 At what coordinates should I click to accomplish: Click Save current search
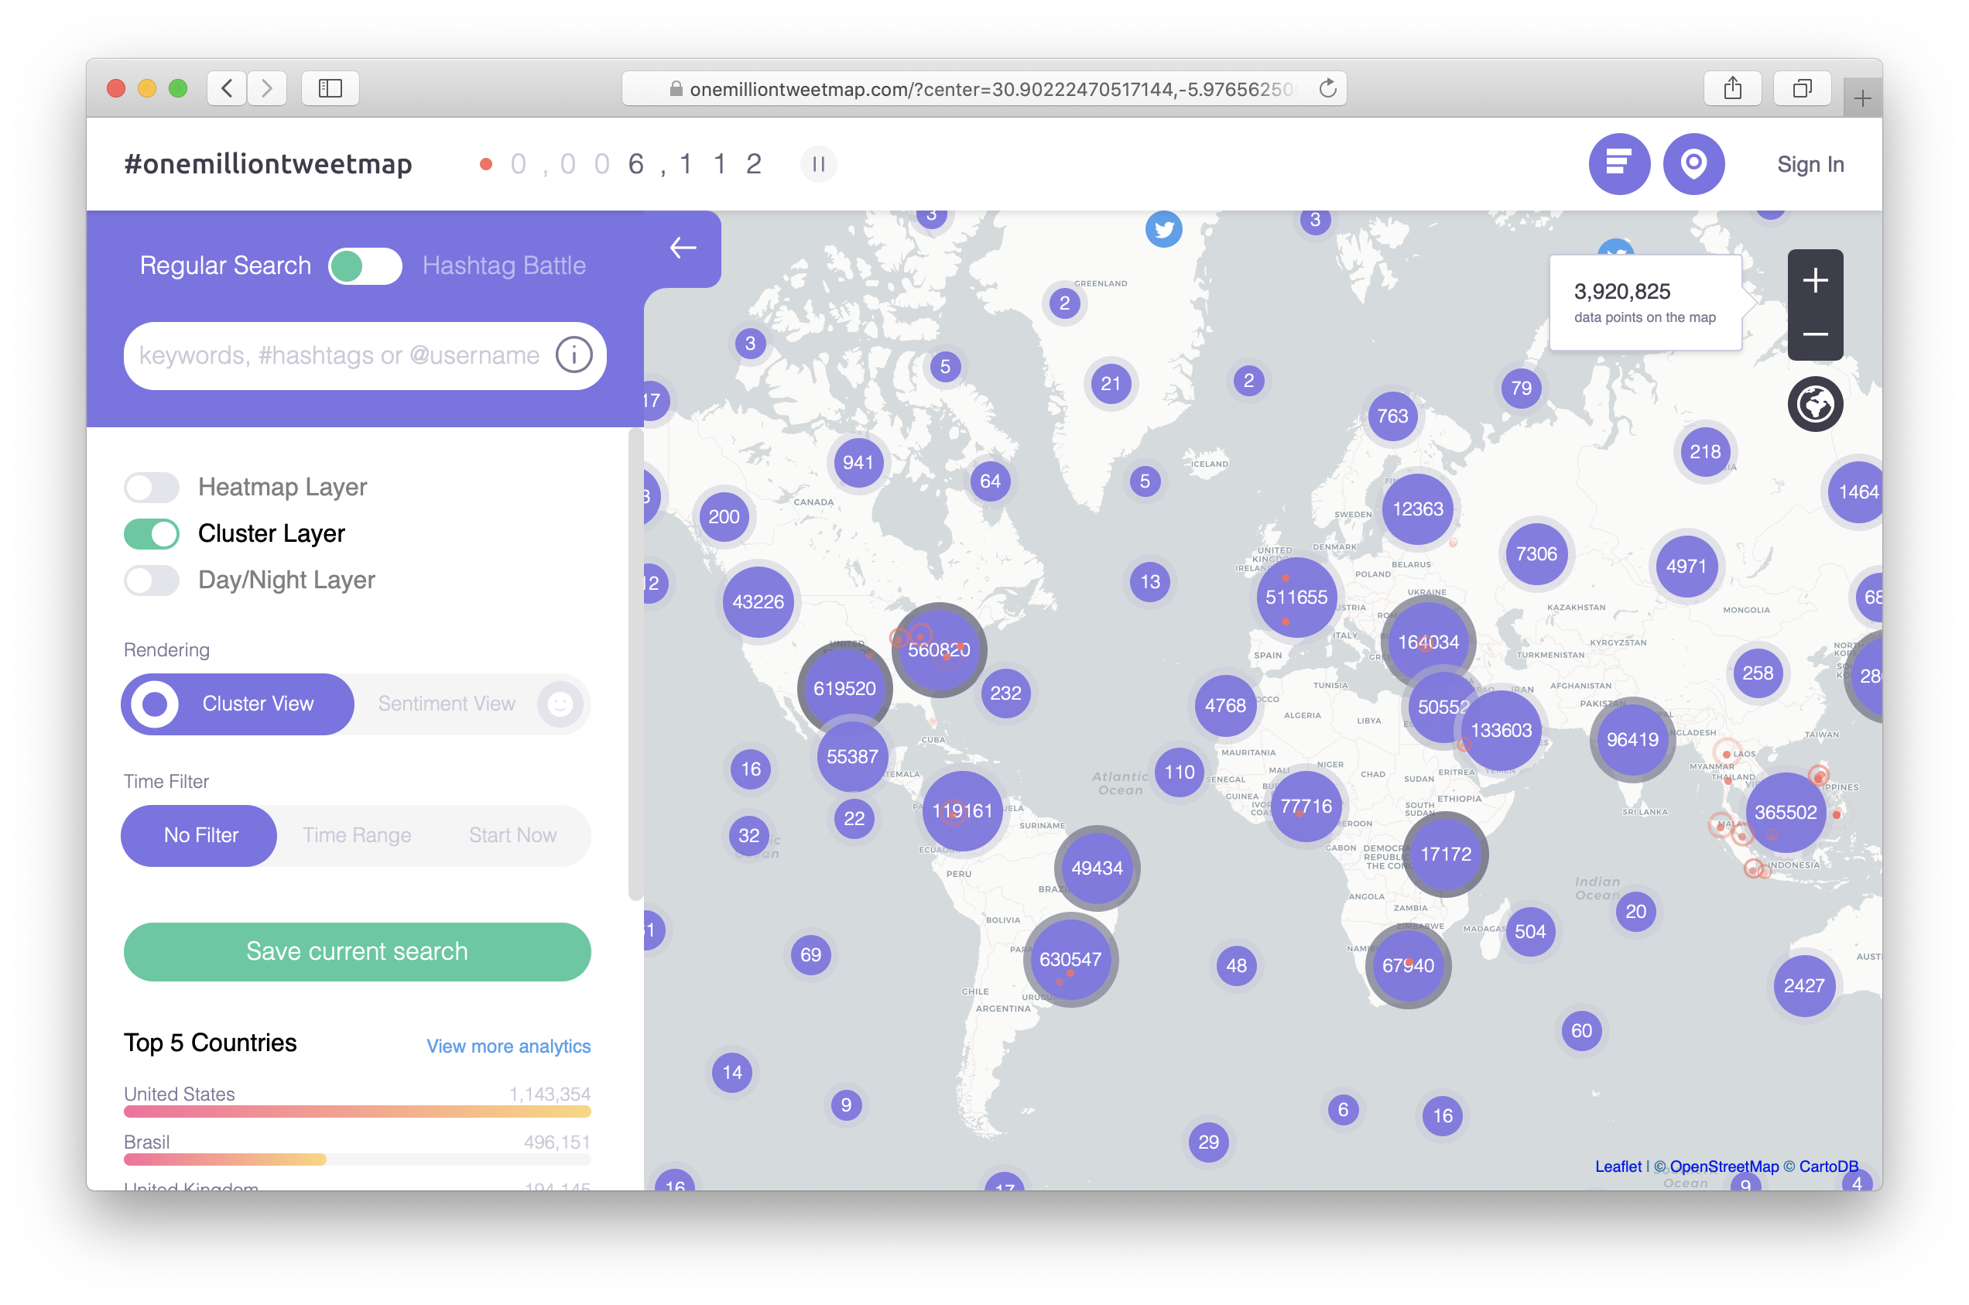click(x=356, y=951)
